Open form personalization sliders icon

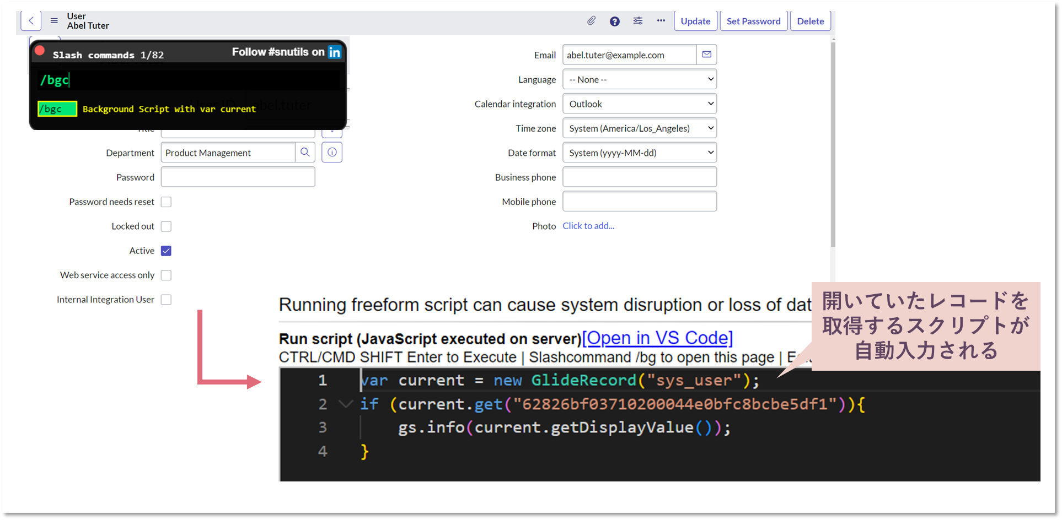638,20
